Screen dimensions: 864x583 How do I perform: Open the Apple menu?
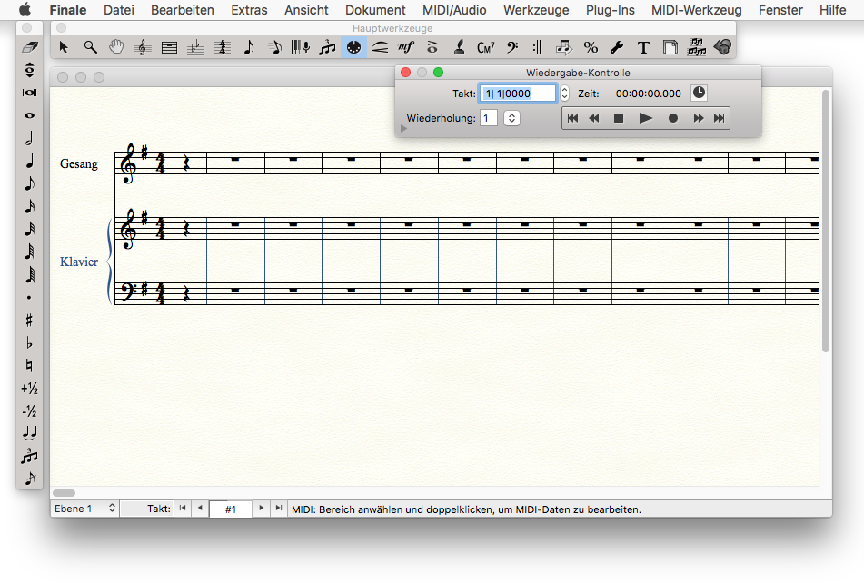coord(25,10)
